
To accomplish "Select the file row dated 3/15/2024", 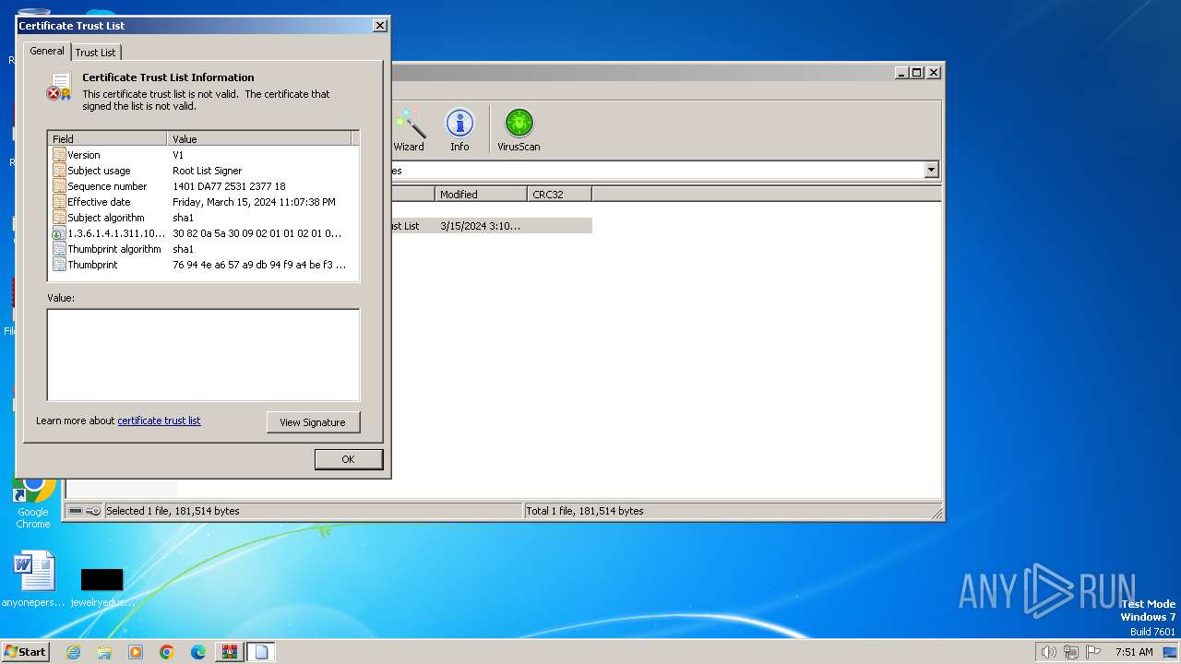I will (490, 226).
